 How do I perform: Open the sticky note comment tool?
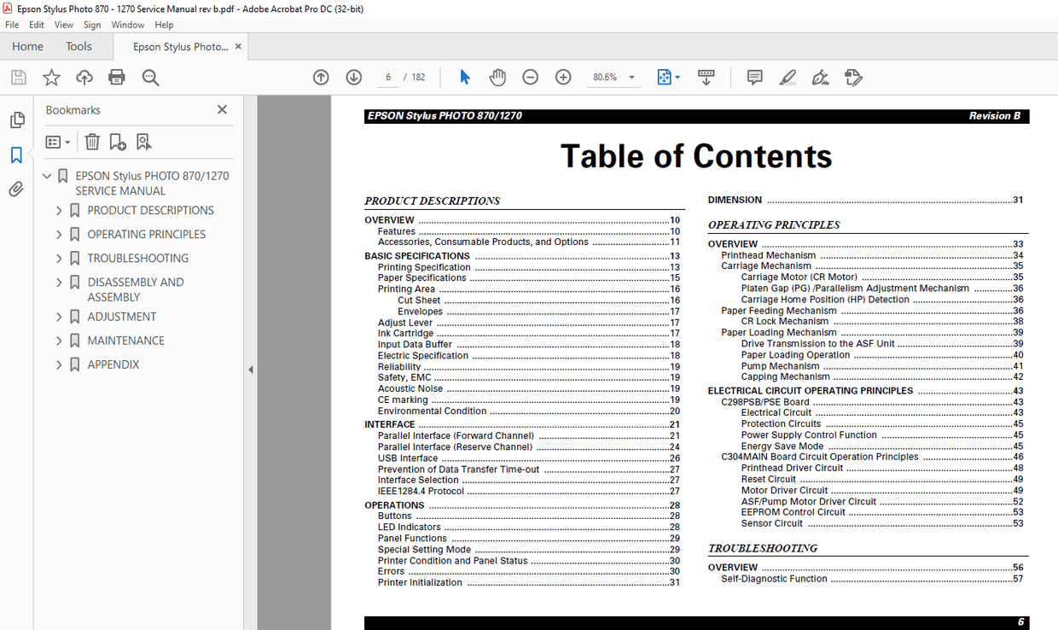point(754,77)
